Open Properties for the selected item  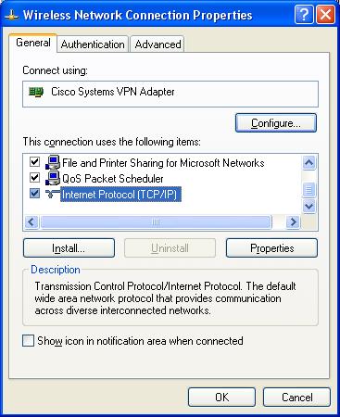pos(271,248)
